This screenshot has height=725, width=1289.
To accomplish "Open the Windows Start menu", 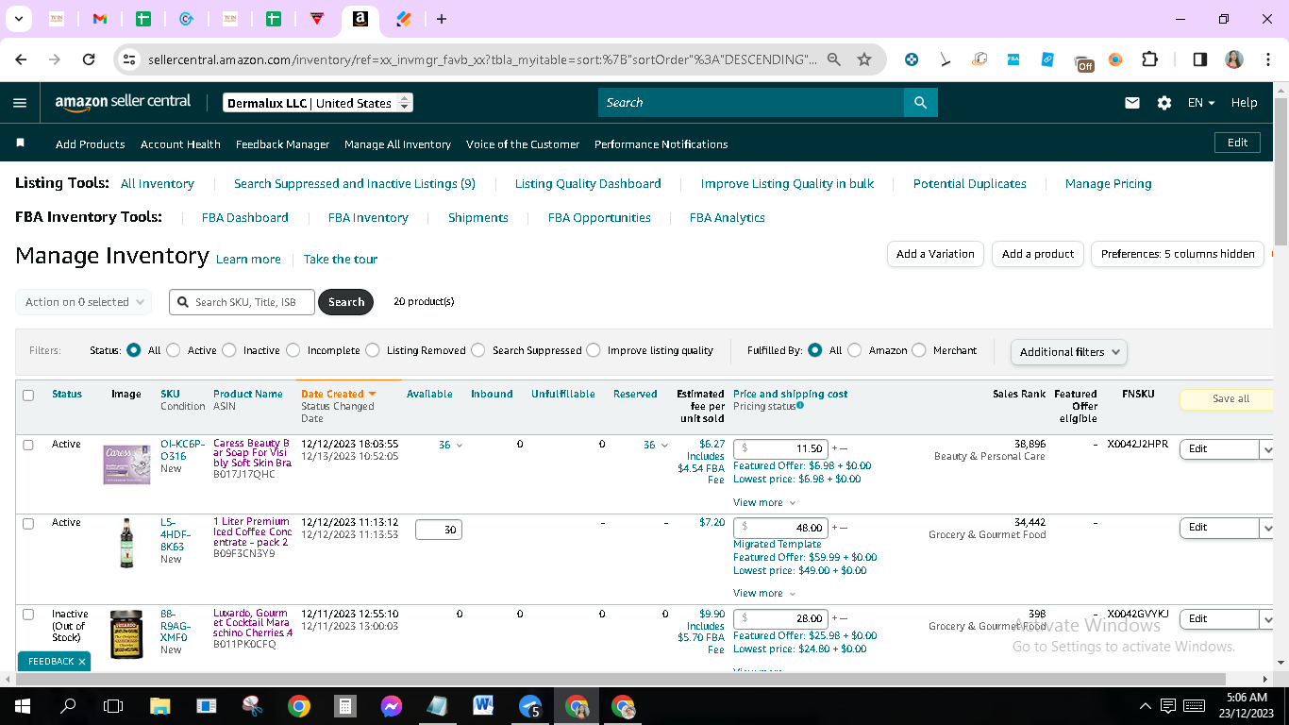I will coord(21,705).
